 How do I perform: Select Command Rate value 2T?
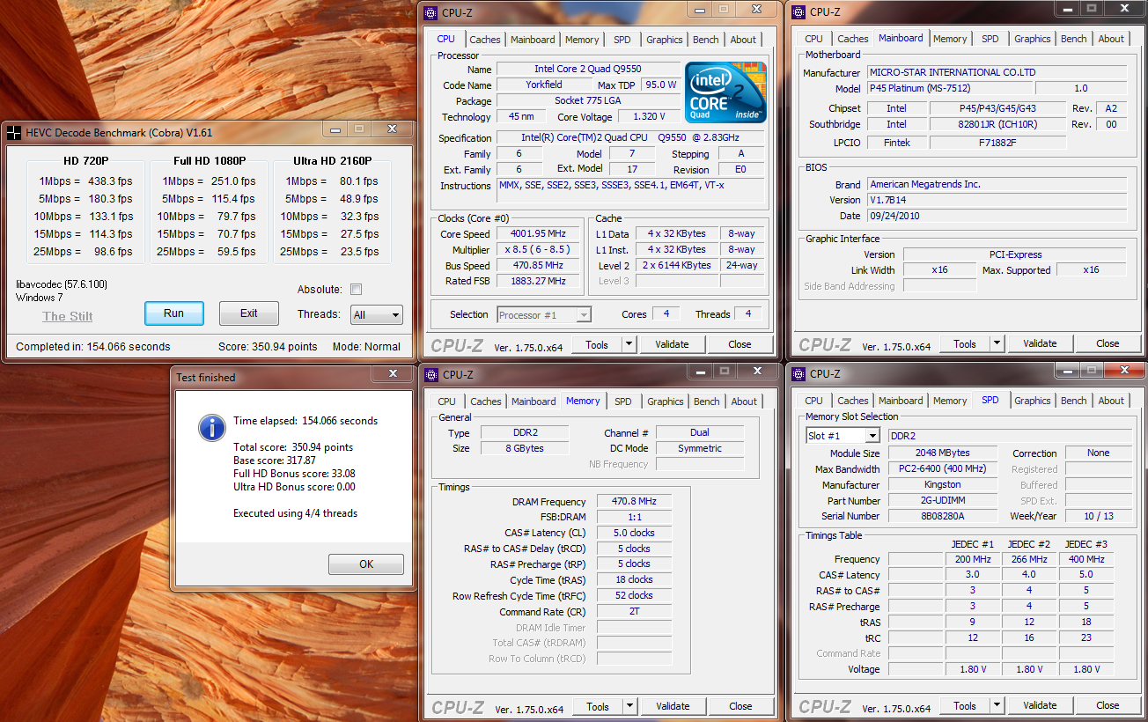tap(633, 611)
